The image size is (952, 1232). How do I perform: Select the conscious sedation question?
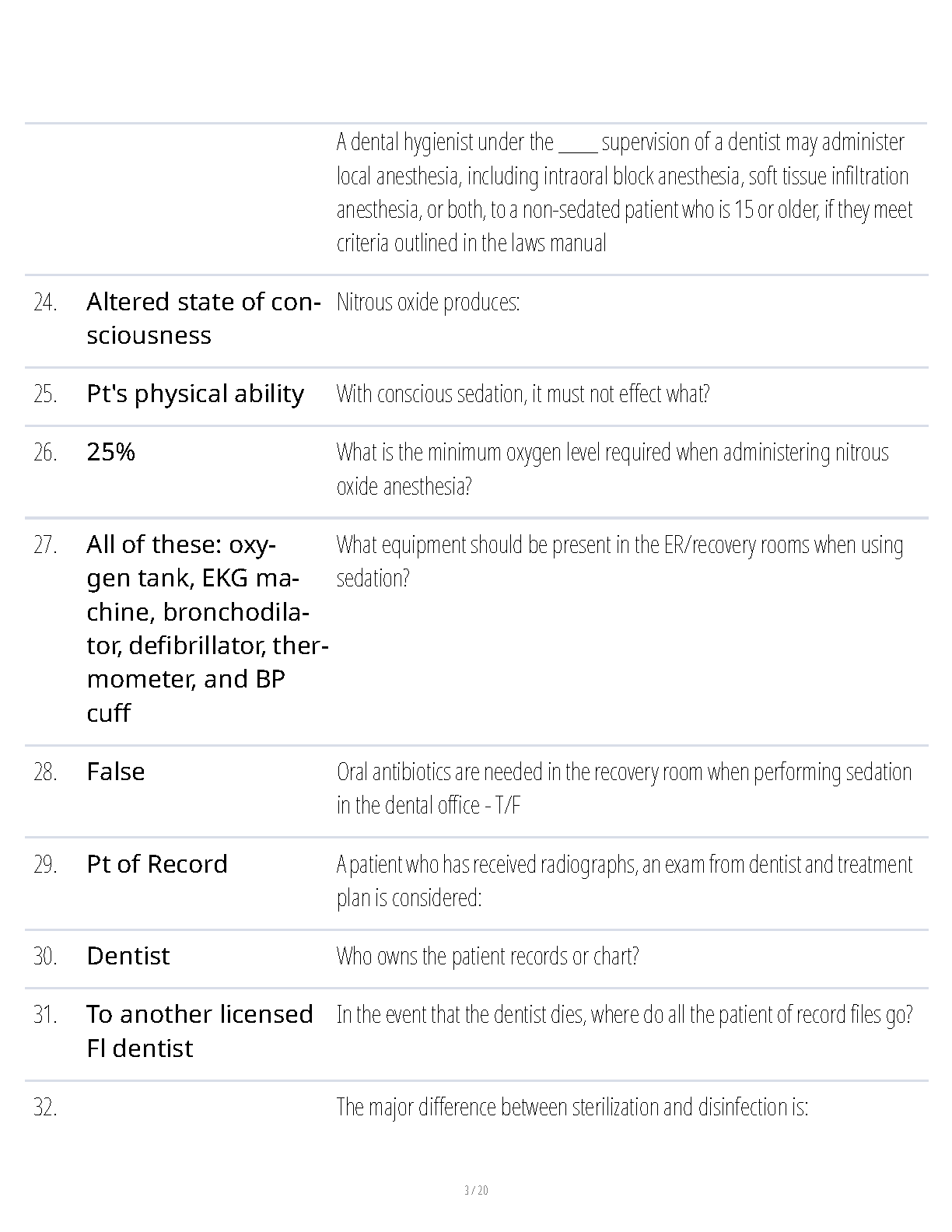(x=523, y=394)
